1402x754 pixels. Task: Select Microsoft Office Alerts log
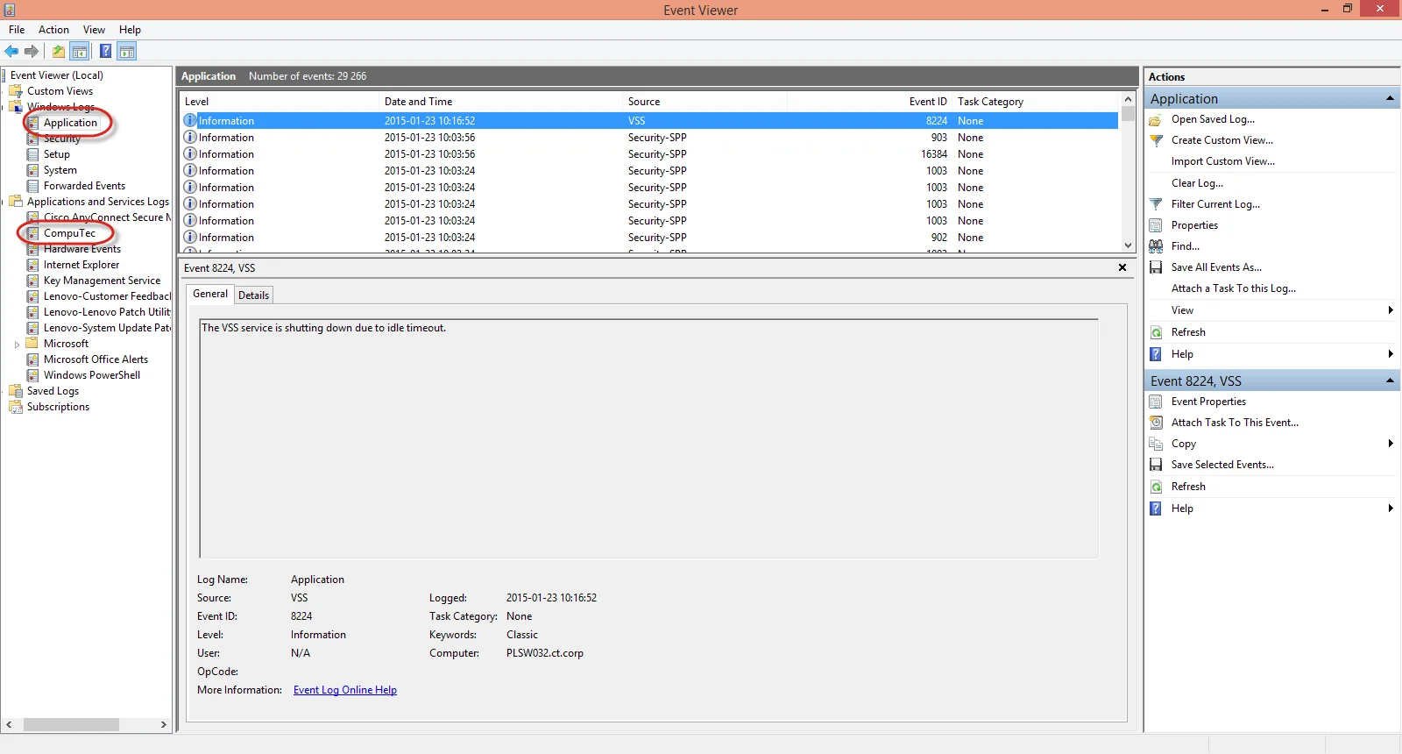pyautogui.click(x=96, y=359)
